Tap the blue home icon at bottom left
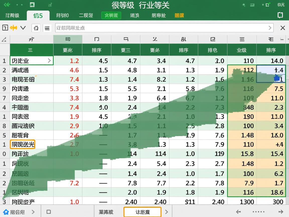The width and height of the screenshot is (289, 217). tap(7, 212)
